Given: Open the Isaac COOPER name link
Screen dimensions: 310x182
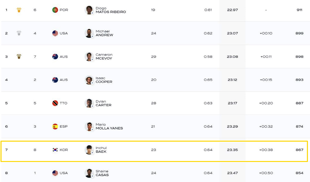Looking at the screenshot, I should coord(104,80).
